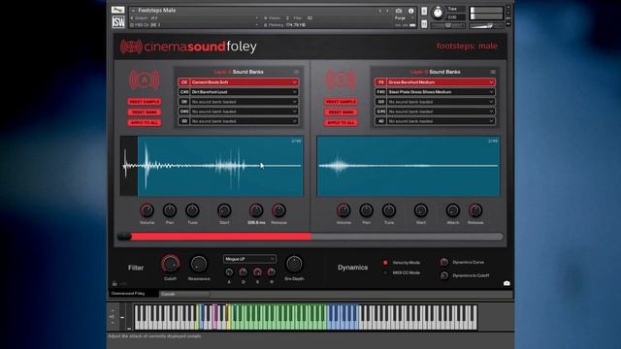Open the Dirt Barefoot Loud bank dropdown

[244, 92]
